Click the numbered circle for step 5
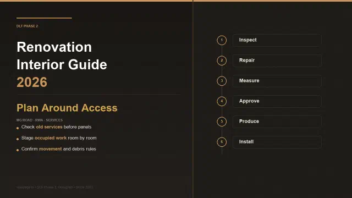 pos(222,122)
